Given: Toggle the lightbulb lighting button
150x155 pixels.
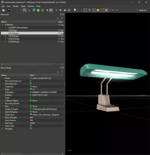Looking at the screenshot, I should [75, 10].
